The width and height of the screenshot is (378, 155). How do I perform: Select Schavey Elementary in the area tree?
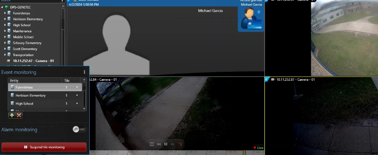click(27, 43)
